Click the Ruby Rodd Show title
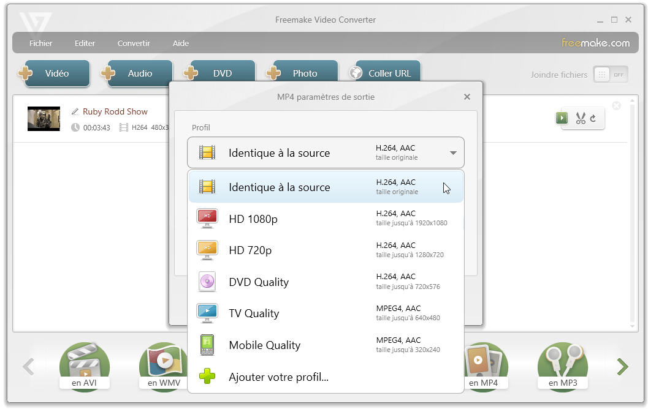Screen dimensions: 648x409 point(115,111)
